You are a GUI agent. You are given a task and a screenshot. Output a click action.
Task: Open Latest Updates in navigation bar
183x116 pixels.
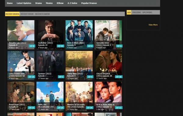24,3
